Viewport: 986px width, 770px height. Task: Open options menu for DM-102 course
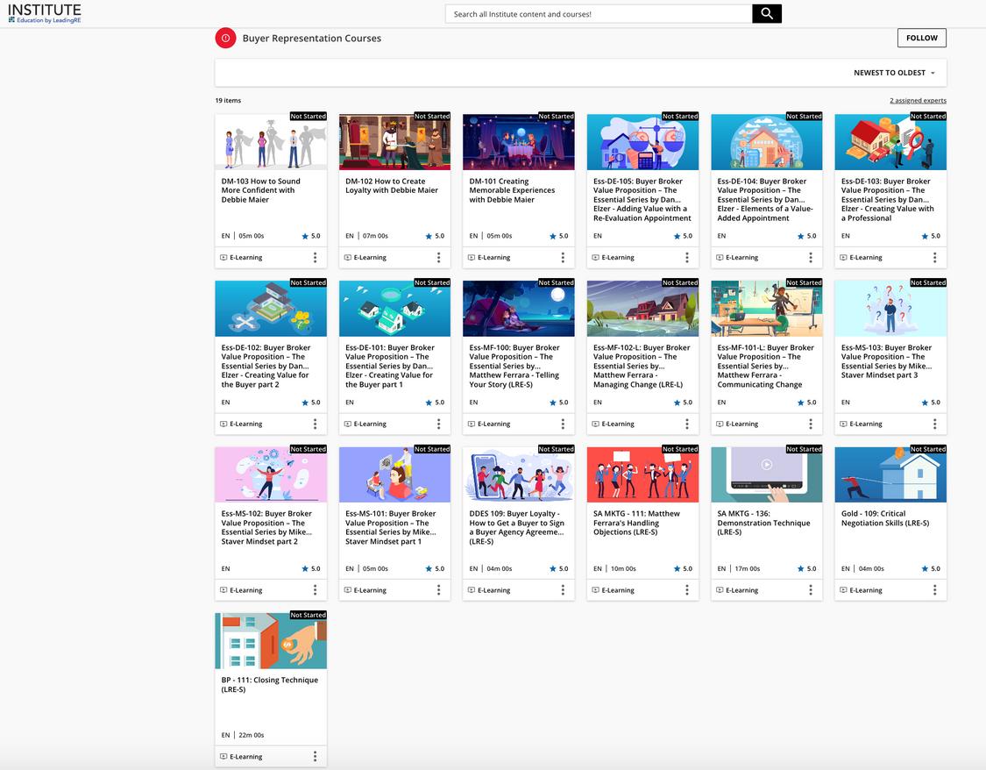click(439, 257)
